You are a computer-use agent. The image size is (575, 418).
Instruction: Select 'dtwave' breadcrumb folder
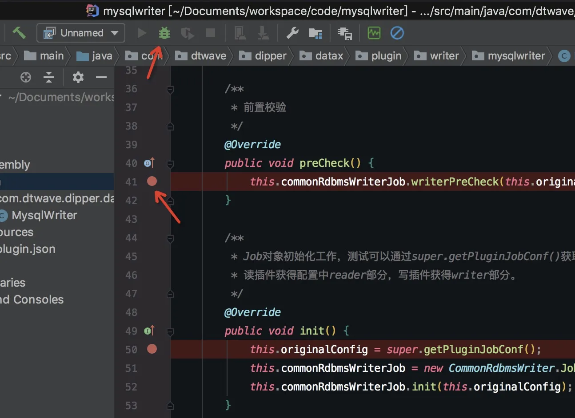(201, 56)
